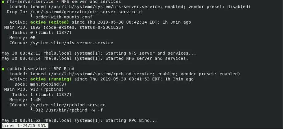Click the green status dot beside rpcbind.service
This screenshot has height=129, width=283.
(3, 69)
